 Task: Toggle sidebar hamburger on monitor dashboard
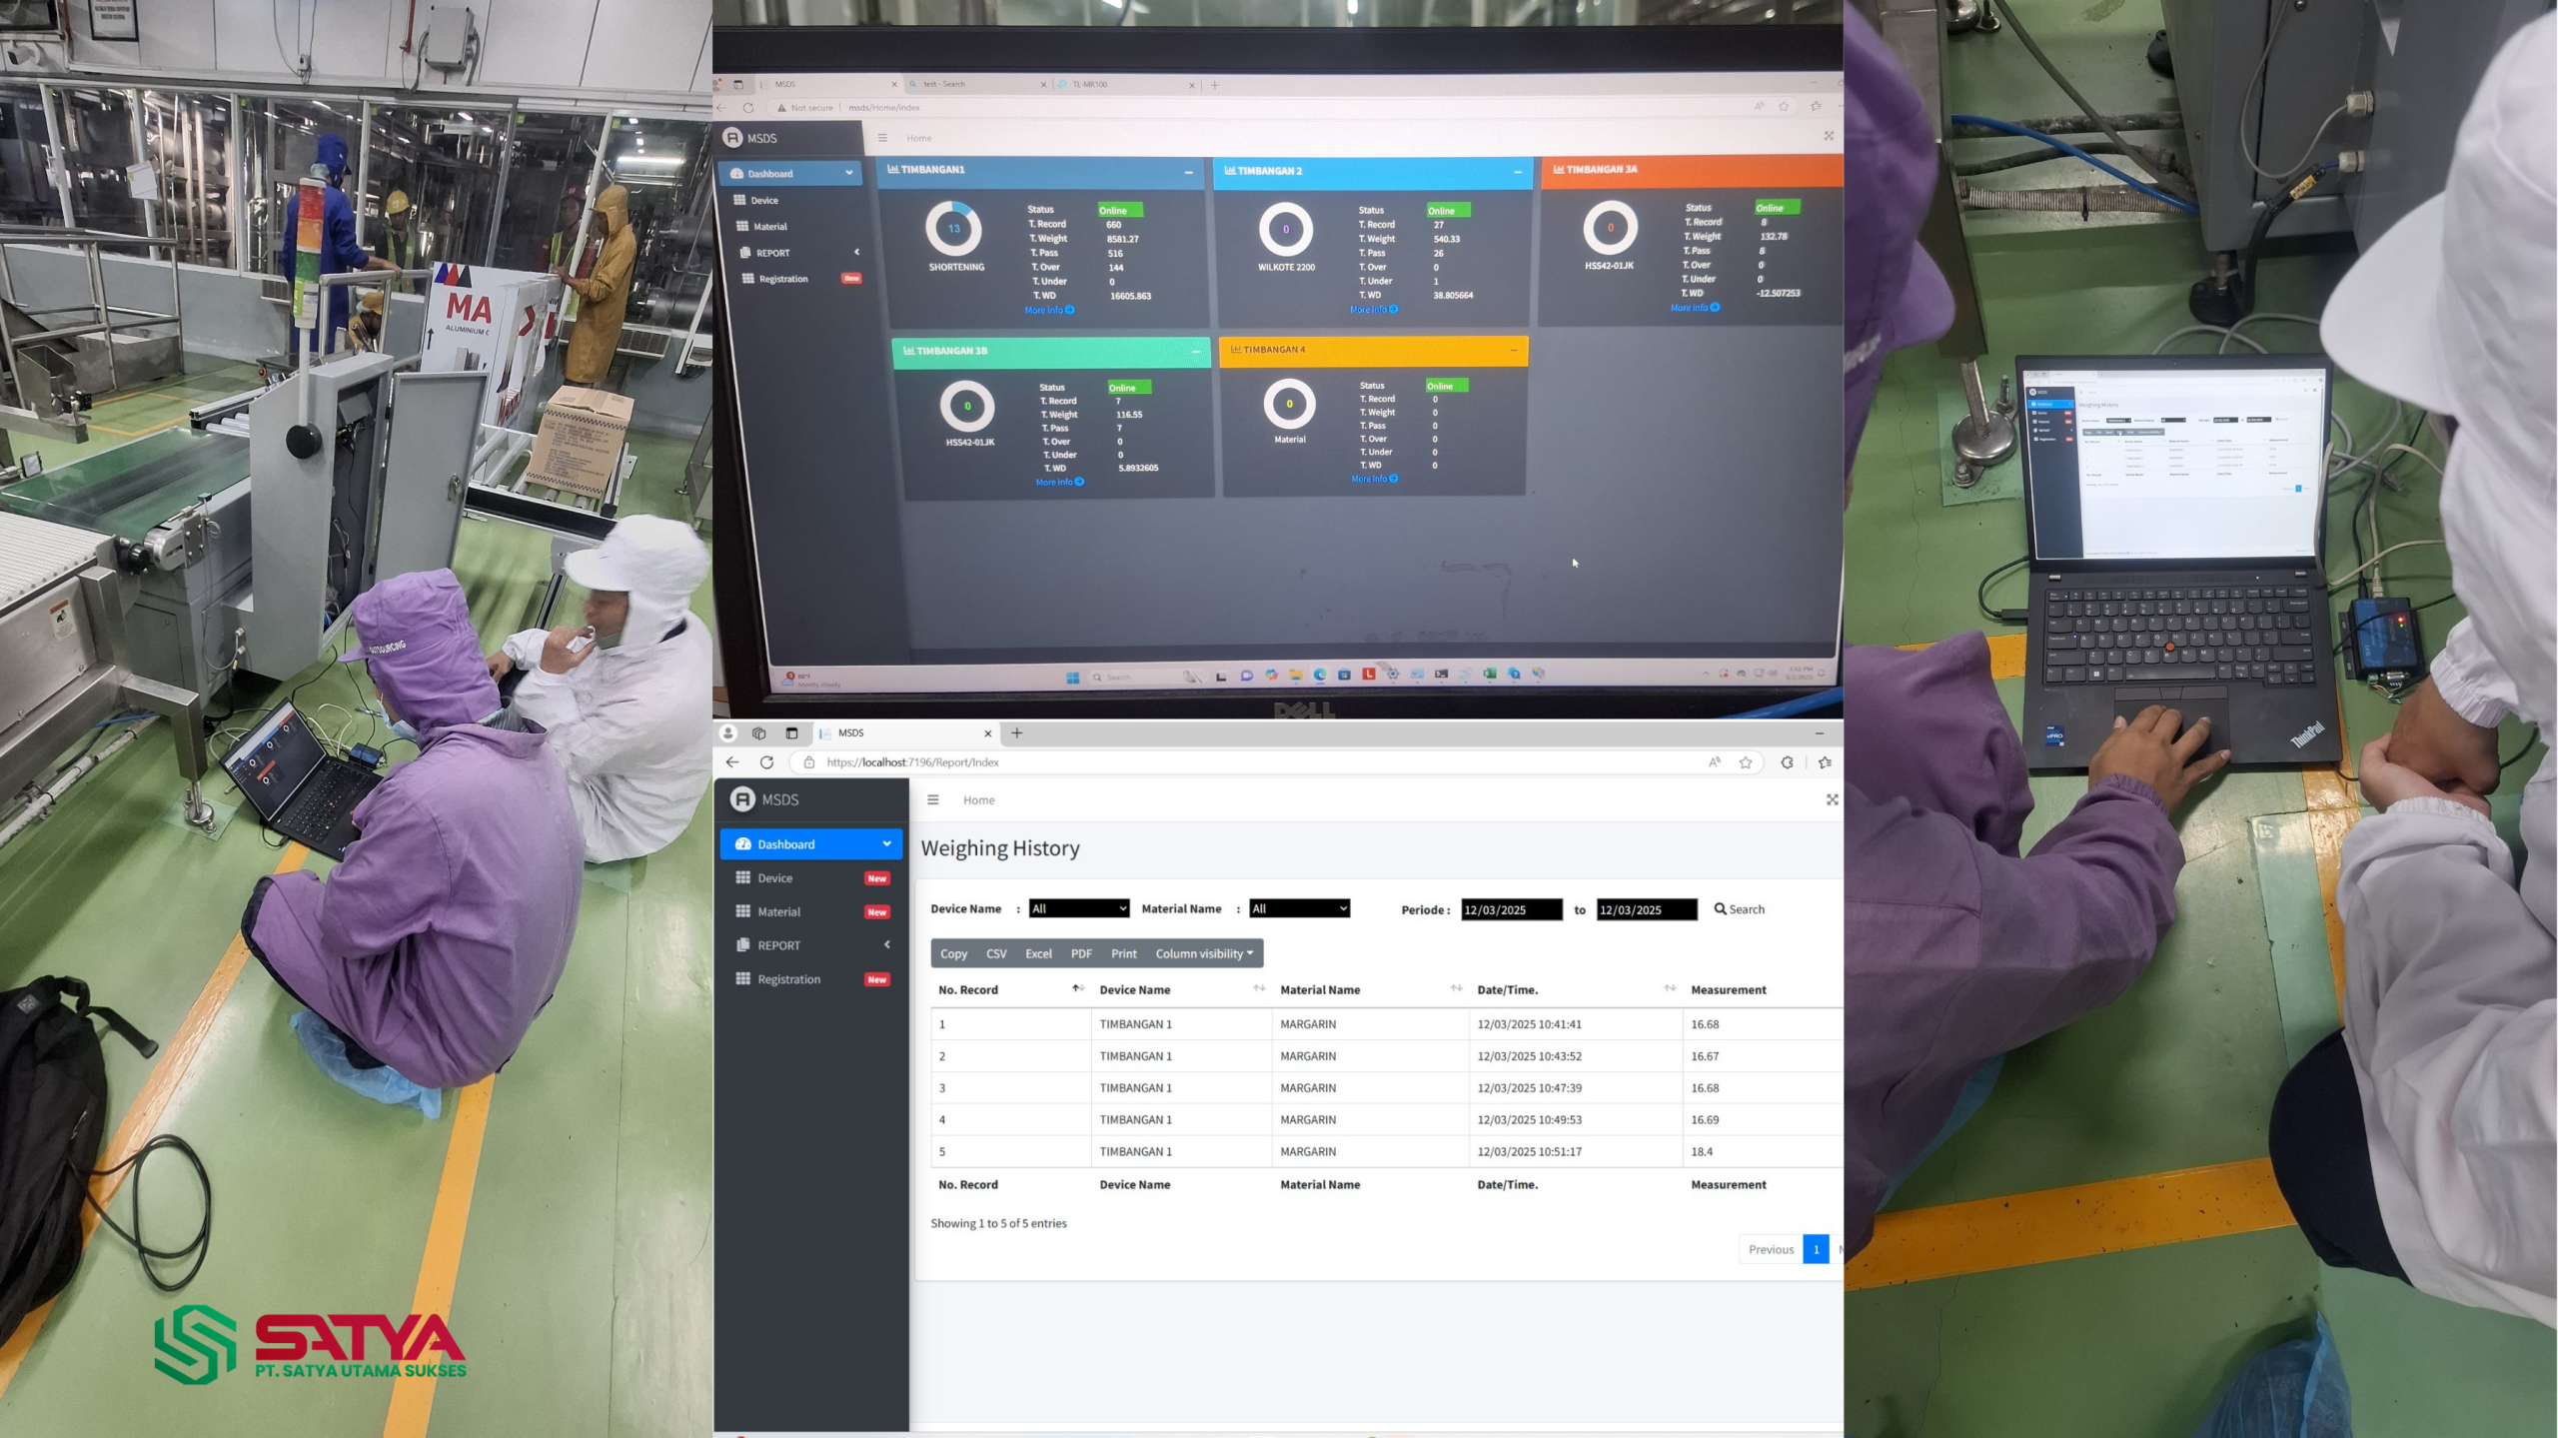(x=882, y=138)
